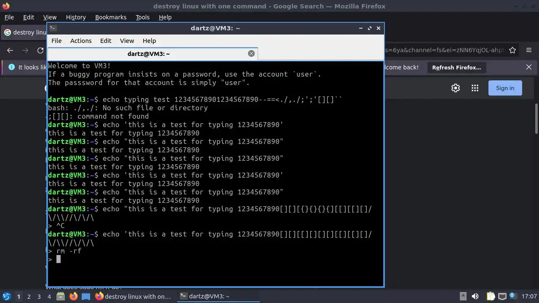Switch to workspace 4
The height and width of the screenshot is (303, 539).
click(x=49, y=296)
